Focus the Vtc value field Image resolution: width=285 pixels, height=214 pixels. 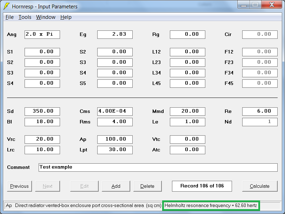point(187,140)
